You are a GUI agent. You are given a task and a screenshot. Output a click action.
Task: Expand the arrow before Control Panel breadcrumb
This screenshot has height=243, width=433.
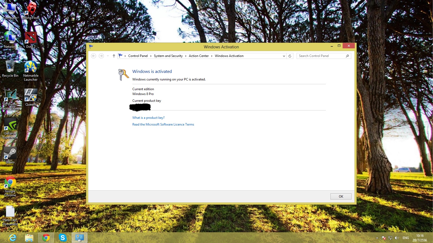click(125, 56)
